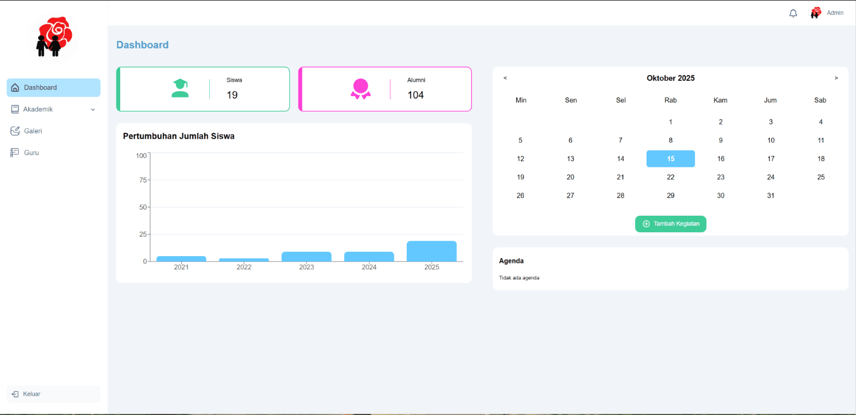Open the Galeri menu item
This screenshot has height=415, width=856.
54,131
